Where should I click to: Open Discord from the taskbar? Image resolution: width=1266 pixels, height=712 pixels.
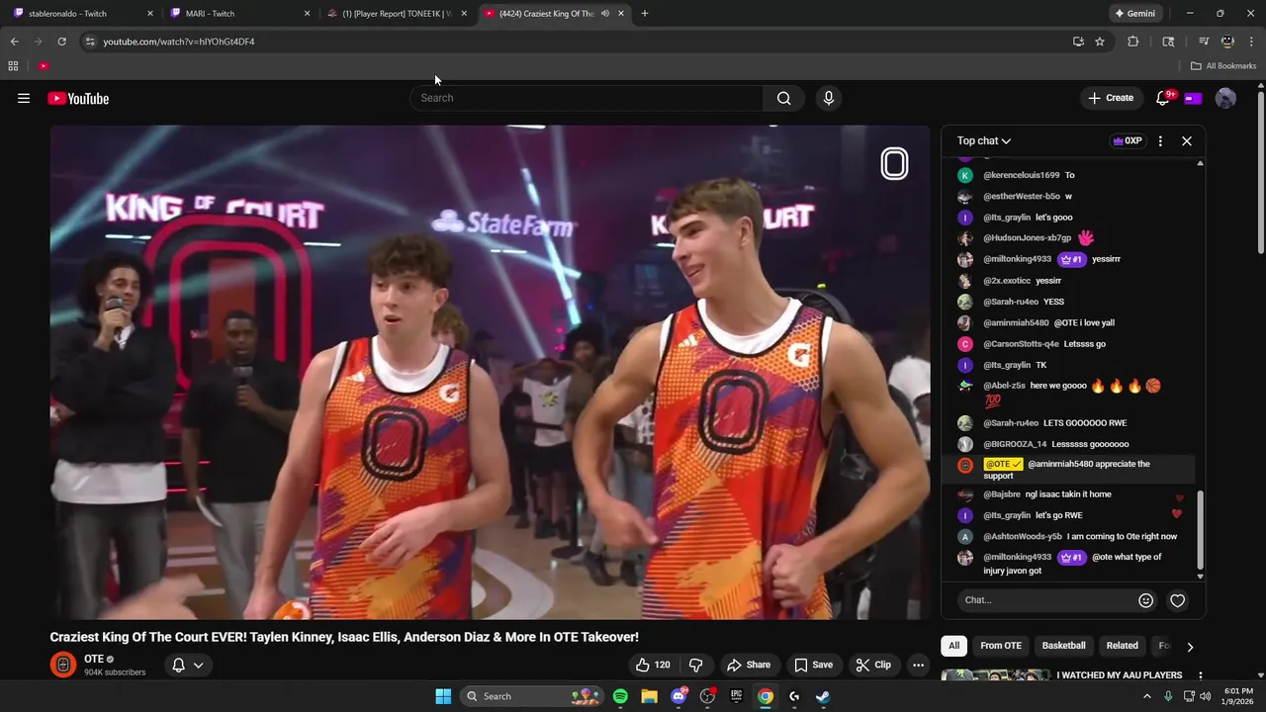(x=678, y=696)
